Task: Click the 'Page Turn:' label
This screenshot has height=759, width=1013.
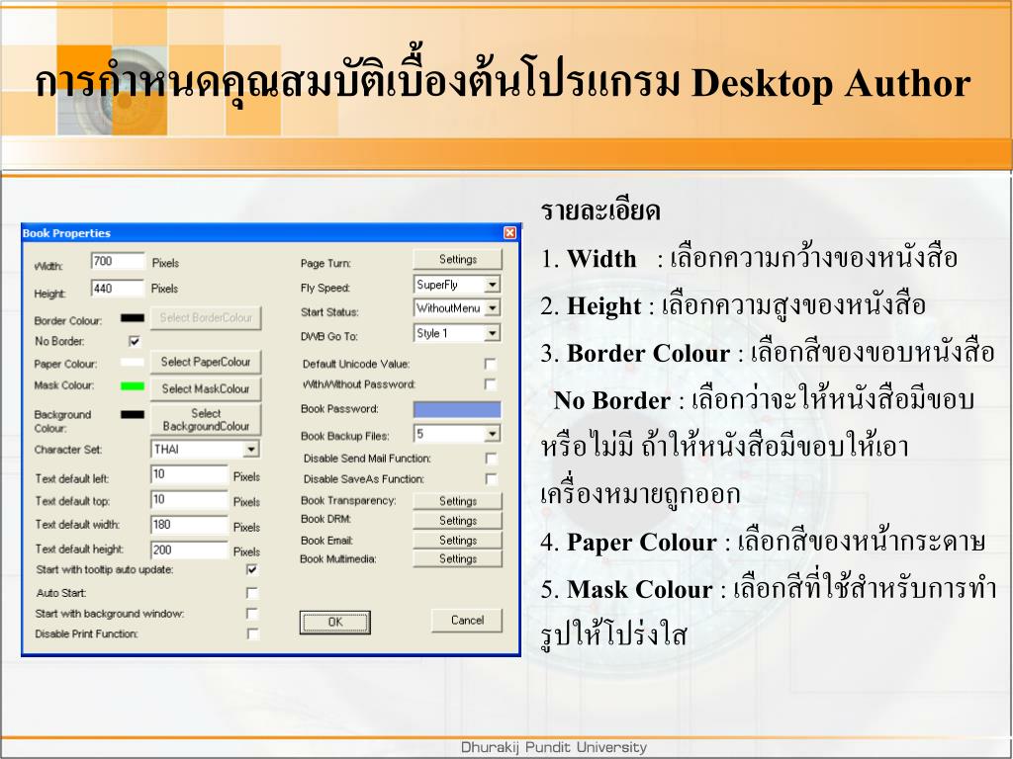Action: (325, 263)
